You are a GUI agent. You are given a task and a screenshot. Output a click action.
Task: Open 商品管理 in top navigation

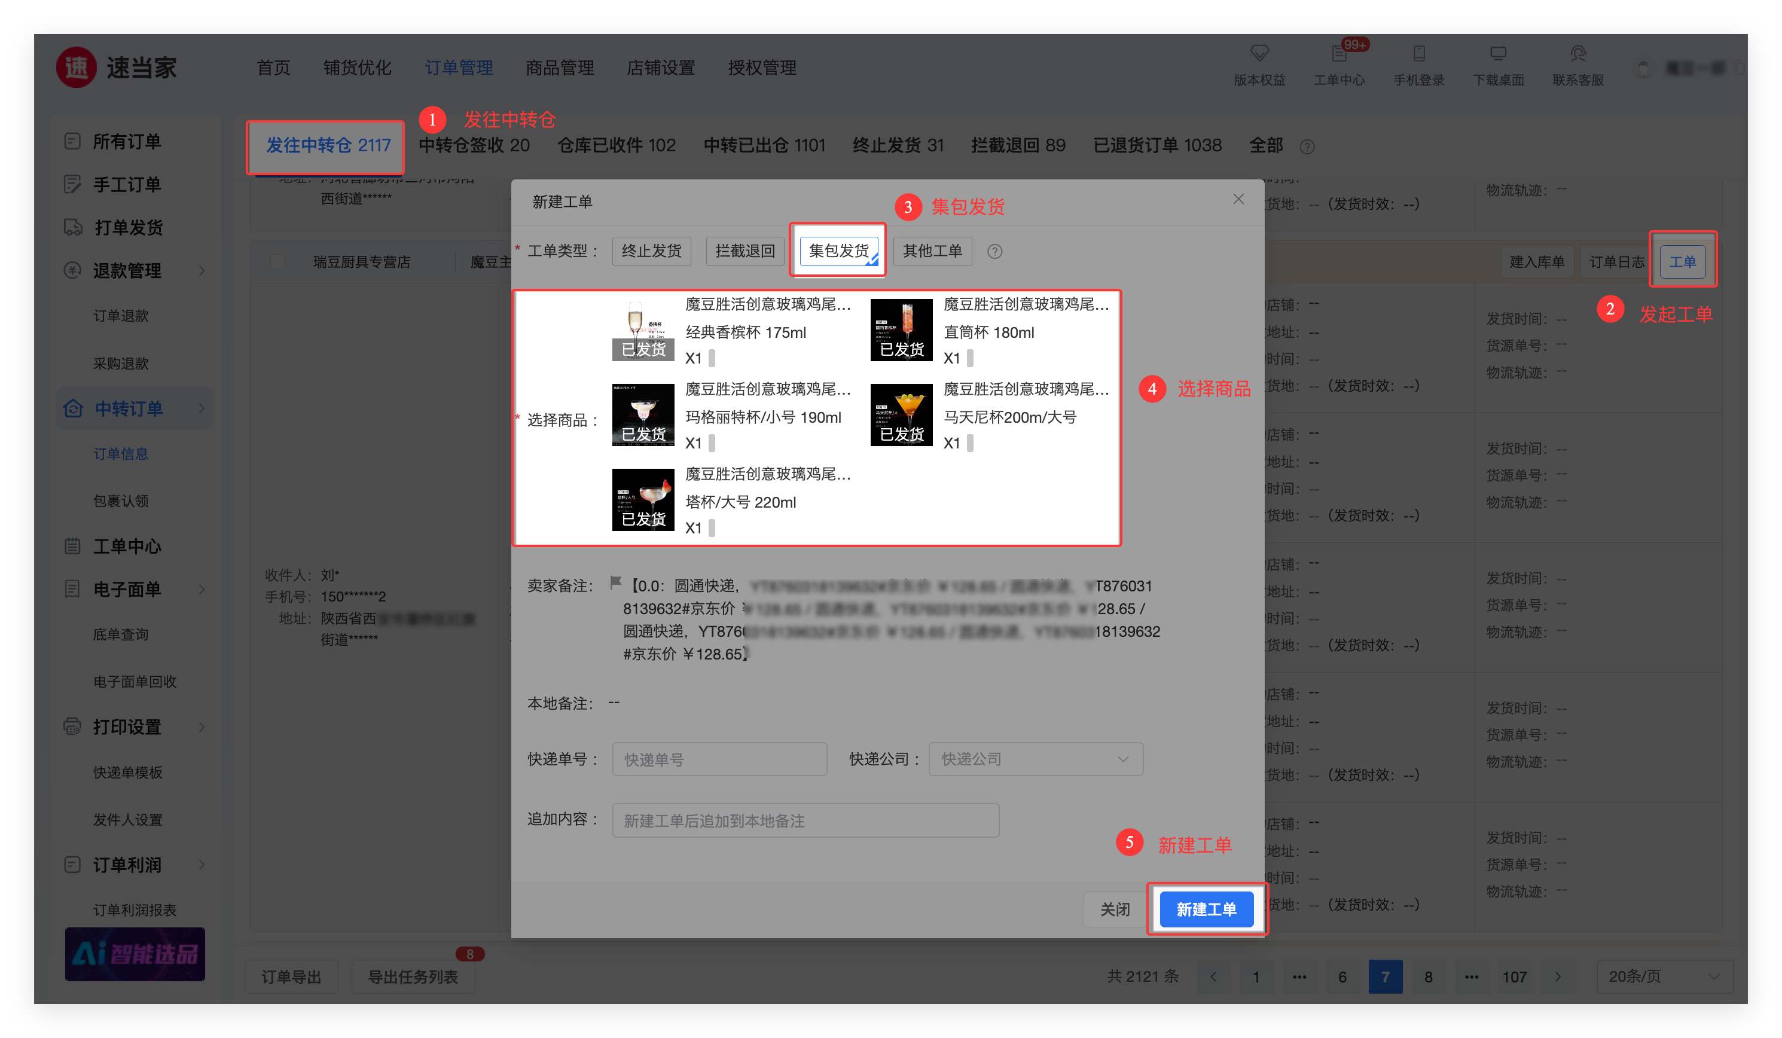[559, 68]
